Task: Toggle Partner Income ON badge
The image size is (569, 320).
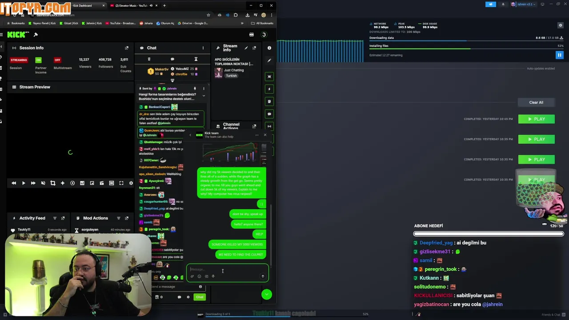Action: [38, 60]
